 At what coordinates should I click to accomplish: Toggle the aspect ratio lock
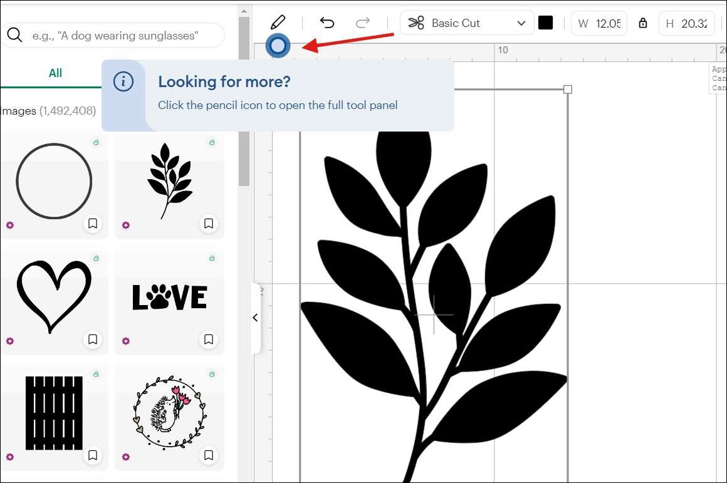642,23
